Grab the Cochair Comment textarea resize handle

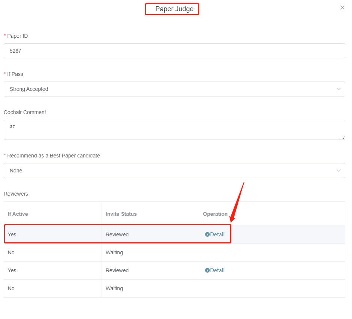[x=343, y=138]
